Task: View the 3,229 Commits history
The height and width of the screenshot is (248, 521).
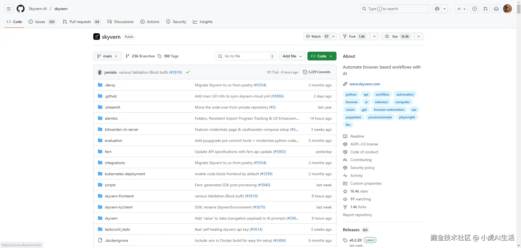Action: pos(317,72)
